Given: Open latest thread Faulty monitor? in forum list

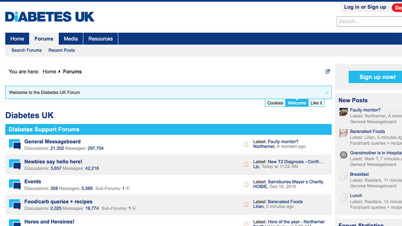Looking at the screenshot, I should (x=283, y=142).
